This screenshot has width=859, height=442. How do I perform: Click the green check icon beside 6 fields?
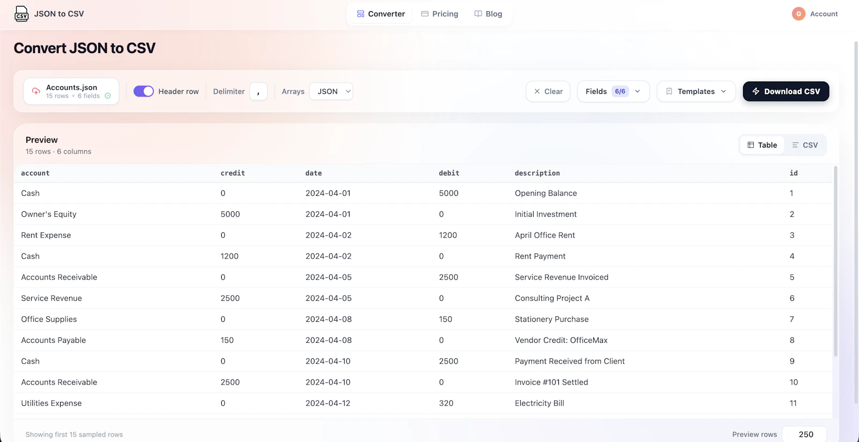tap(107, 96)
